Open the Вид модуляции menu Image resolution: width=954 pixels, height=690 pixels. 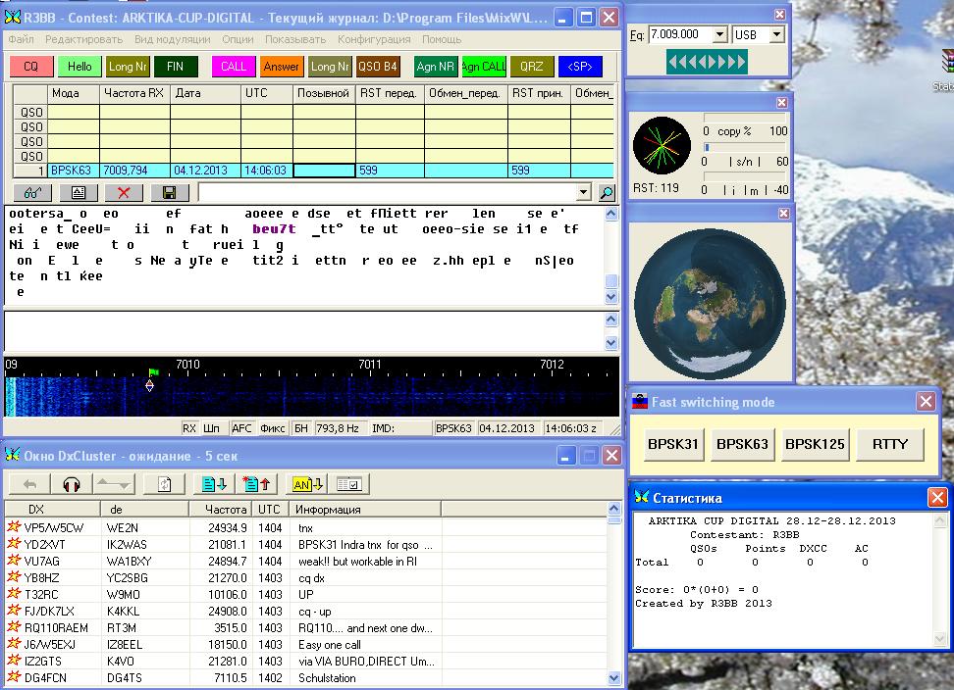[172, 39]
